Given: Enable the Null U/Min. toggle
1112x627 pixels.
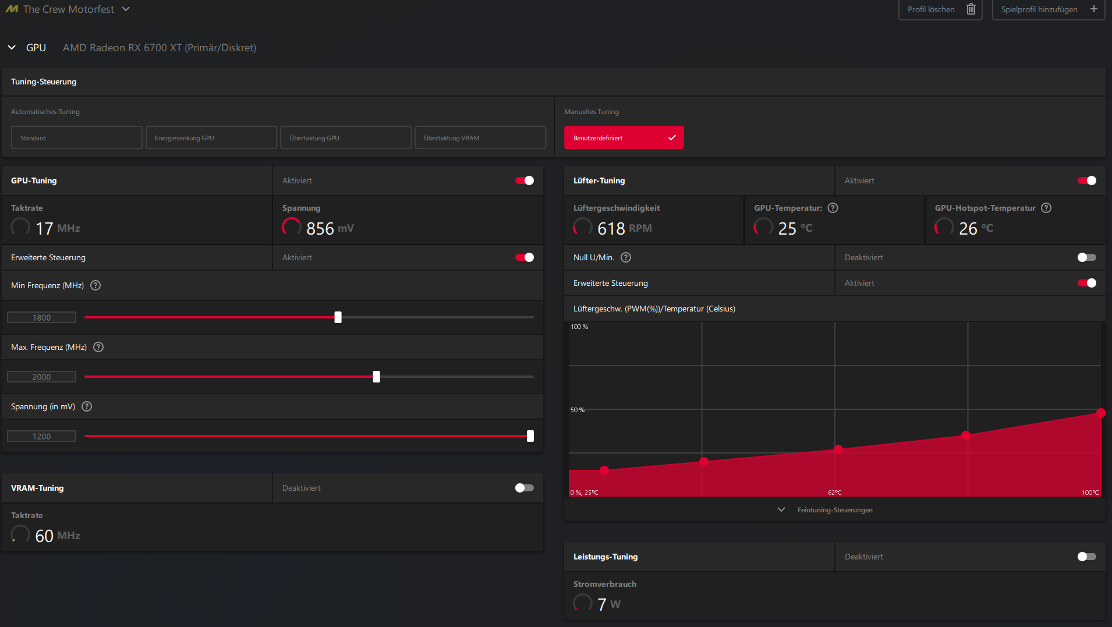Looking at the screenshot, I should coord(1087,257).
